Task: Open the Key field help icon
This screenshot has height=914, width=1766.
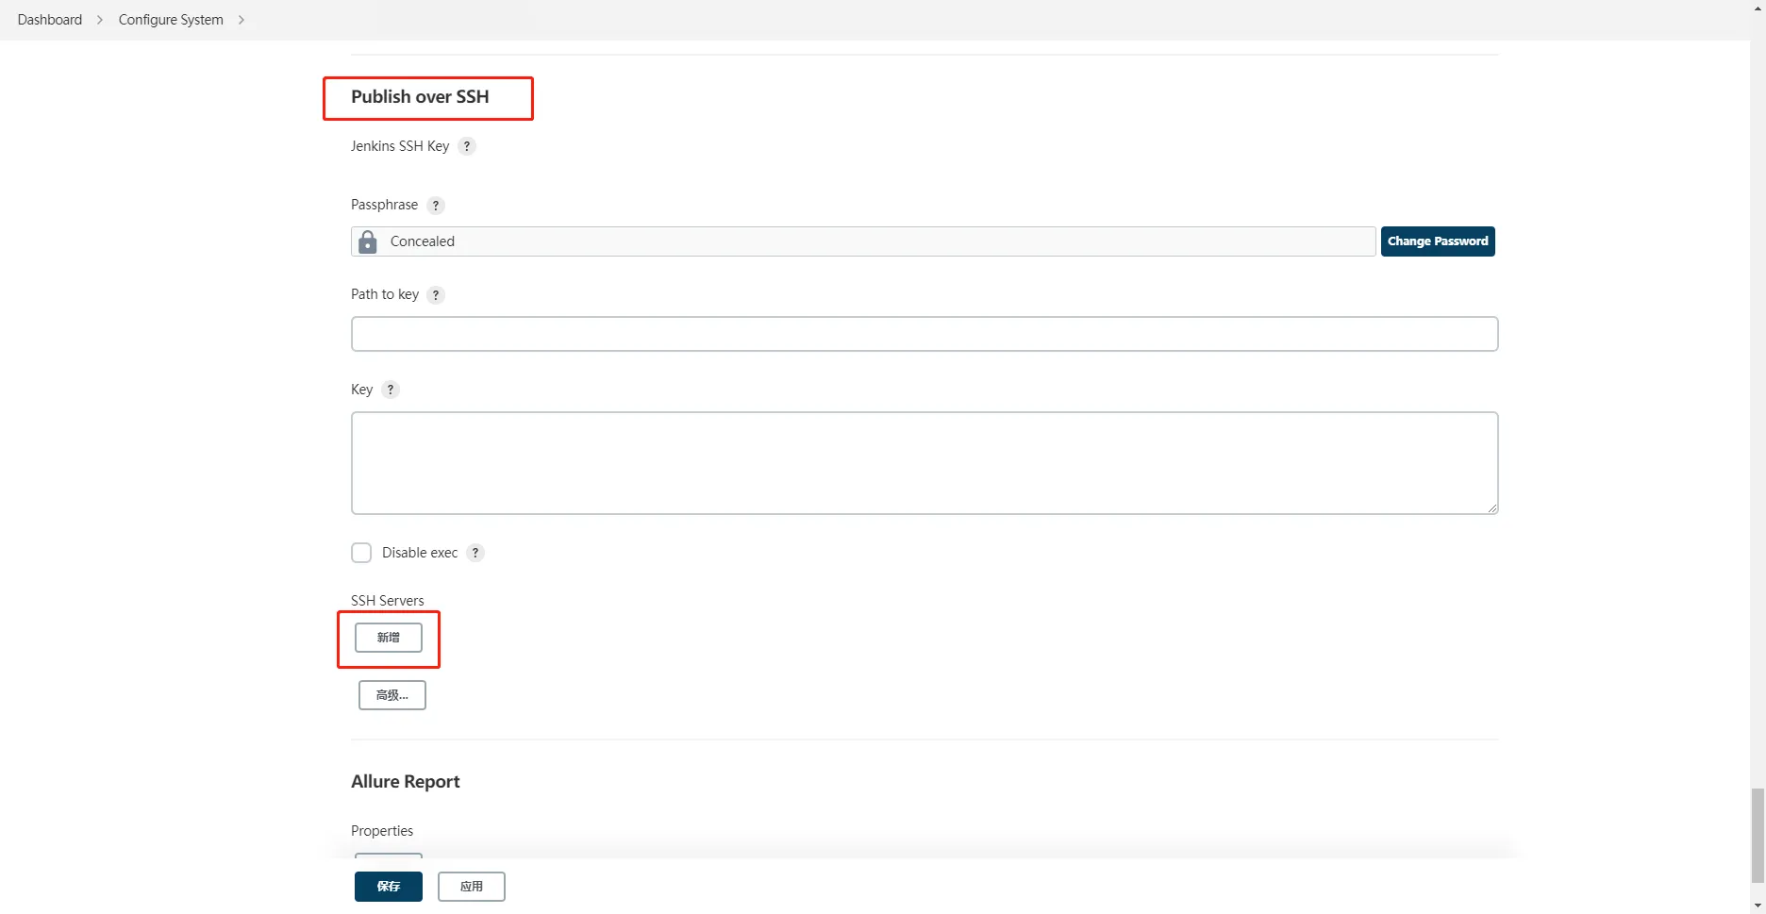Action: click(390, 390)
